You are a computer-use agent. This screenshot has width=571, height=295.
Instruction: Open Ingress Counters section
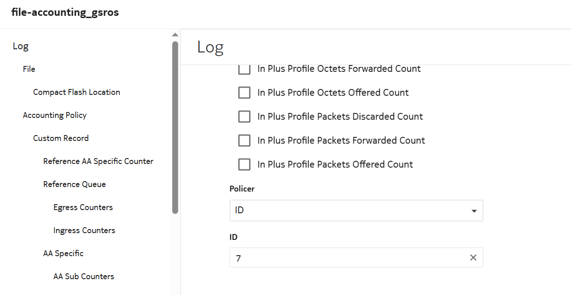click(x=84, y=230)
